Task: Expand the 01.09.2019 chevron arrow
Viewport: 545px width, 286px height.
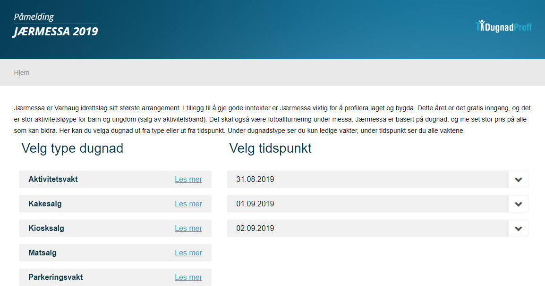Action: click(518, 204)
